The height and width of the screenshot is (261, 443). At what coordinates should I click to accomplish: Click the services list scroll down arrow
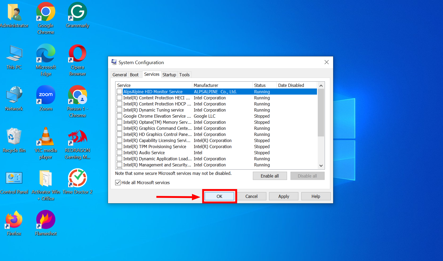[321, 166]
